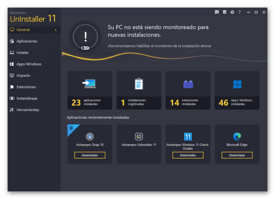Expand the General section chevron
Image resolution: width=275 pixels, height=199 pixels.
pos(55,30)
